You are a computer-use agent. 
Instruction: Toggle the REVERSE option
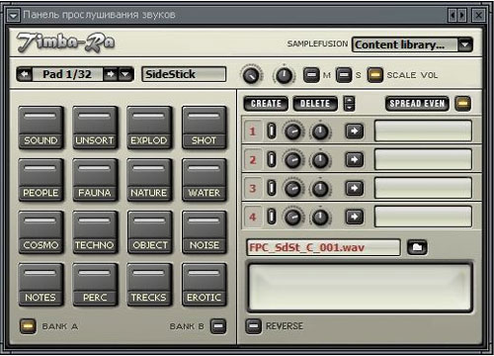coord(253,326)
